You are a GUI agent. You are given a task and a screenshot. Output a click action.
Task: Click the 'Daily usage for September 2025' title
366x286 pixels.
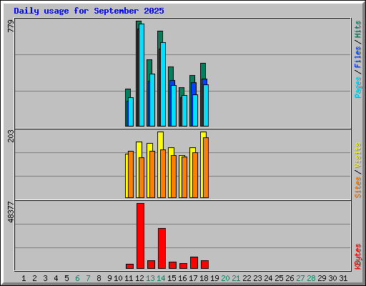pyautogui.click(x=89, y=11)
